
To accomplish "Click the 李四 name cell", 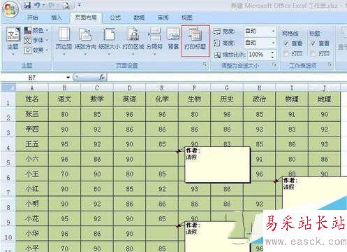I will click(32, 129).
